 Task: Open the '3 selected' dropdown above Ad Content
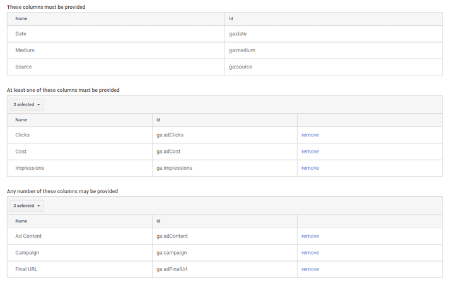(26, 206)
